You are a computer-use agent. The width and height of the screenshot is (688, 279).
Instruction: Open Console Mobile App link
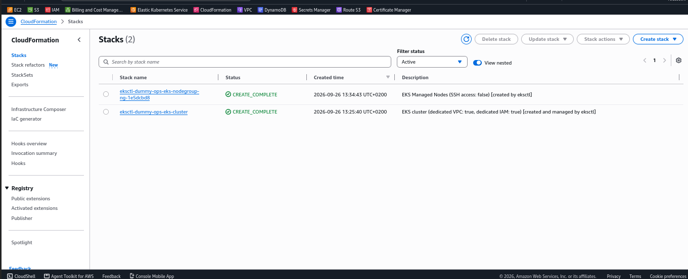tap(152, 276)
